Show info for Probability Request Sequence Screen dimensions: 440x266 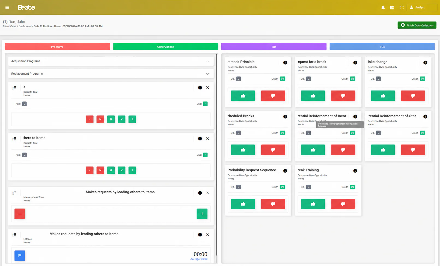pyautogui.click(x=285, y=171)
